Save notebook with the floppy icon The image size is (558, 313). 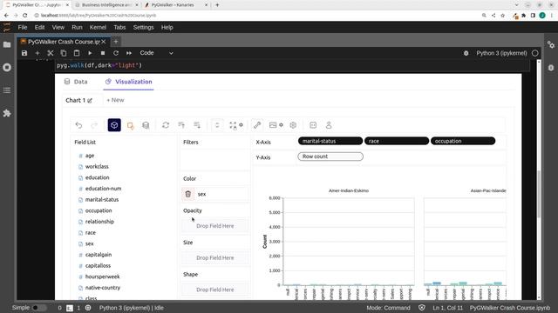click(x=24, y=53)
